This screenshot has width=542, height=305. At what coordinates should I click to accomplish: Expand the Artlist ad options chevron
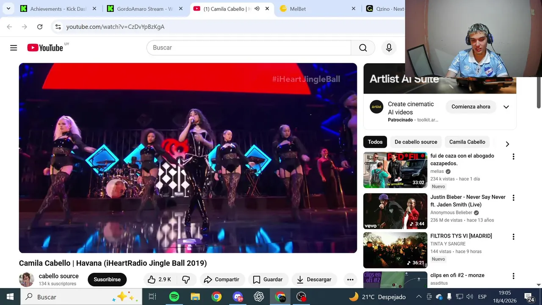[x=506, y=107]
